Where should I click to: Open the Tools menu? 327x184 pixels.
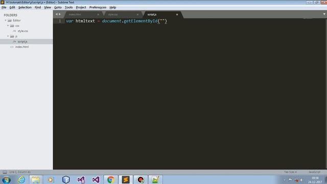click(68, 7)
